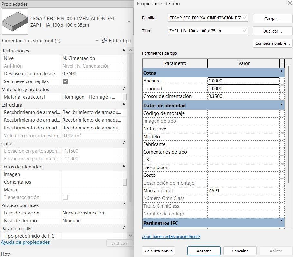Click the Costo associate parameter button

click(282, 175)
